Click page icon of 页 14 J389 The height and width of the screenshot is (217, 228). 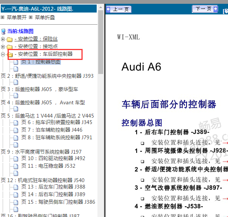point(16,195)
